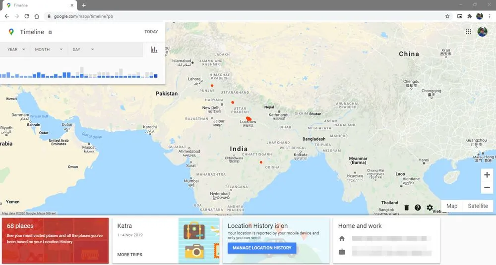Click the Hyderabad label on map
The width and height of the screenshot is (496, 265).
coord(220,196)
